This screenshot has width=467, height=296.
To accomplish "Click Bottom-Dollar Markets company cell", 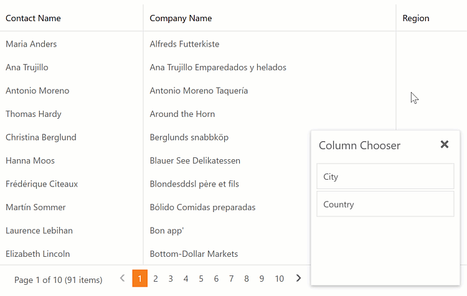I will click(x=194, y=254).
